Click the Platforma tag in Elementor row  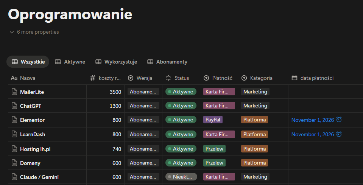point(254,120)
